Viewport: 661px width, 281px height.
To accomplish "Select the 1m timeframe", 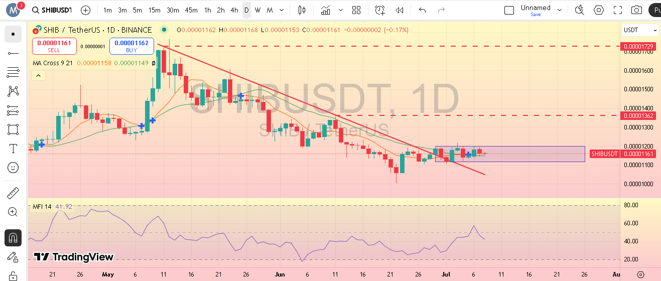I will tap(108, 10).
